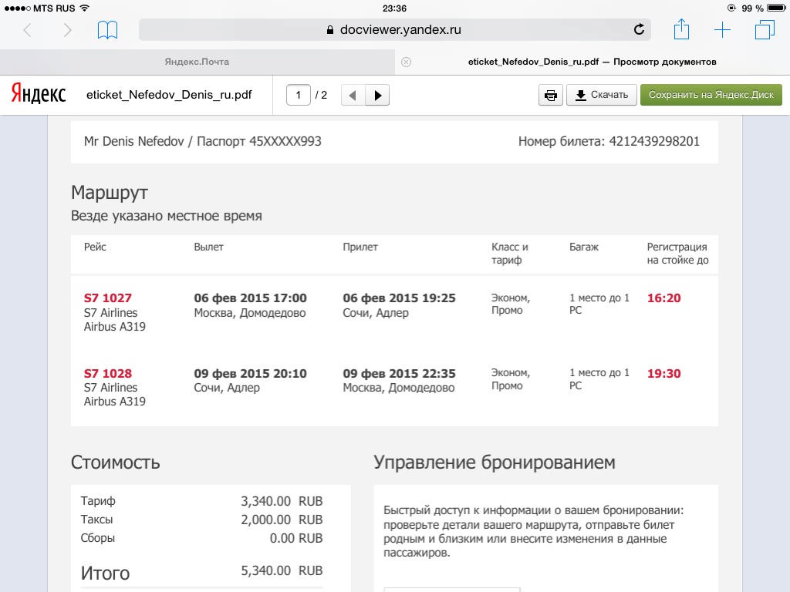This screenshot has width=790, height=592.
Task: Click the Яндекс logo
Action: tap(39, 93)
